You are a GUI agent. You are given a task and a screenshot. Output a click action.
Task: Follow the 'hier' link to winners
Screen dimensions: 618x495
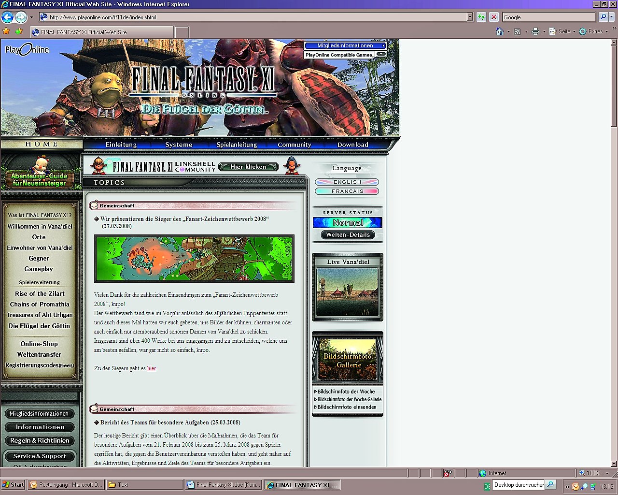[152, 368]
